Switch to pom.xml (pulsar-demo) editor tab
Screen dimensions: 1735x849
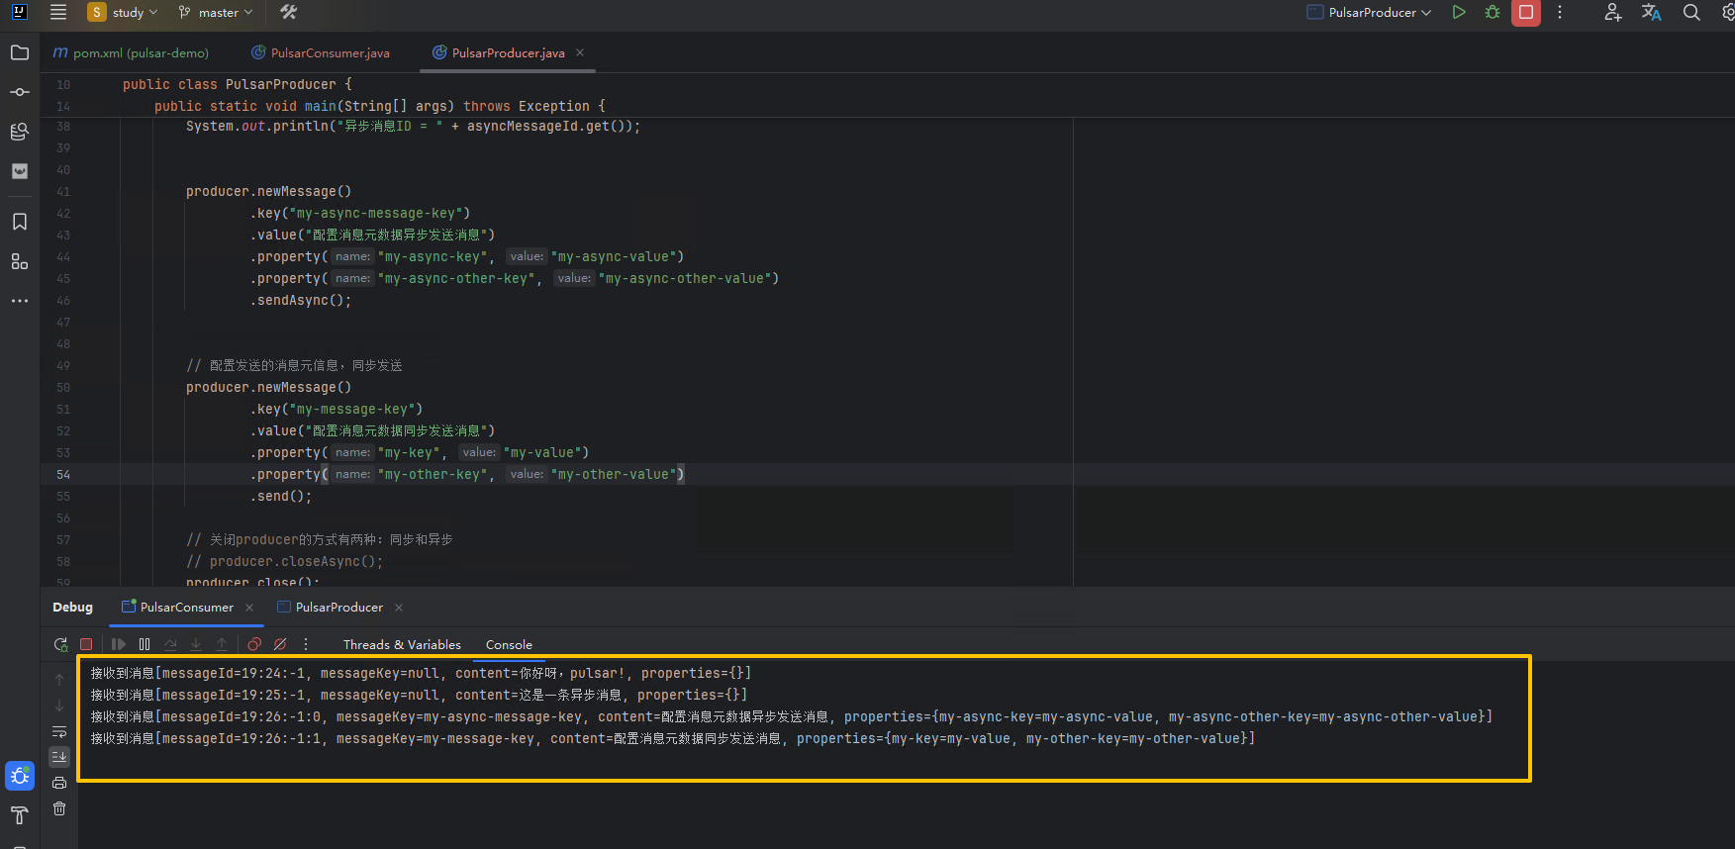coord(132,52)
